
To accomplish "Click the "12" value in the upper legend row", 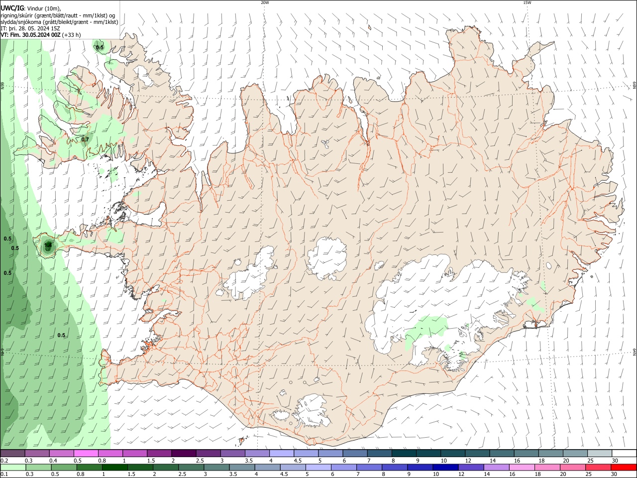I will pos(468,461).
